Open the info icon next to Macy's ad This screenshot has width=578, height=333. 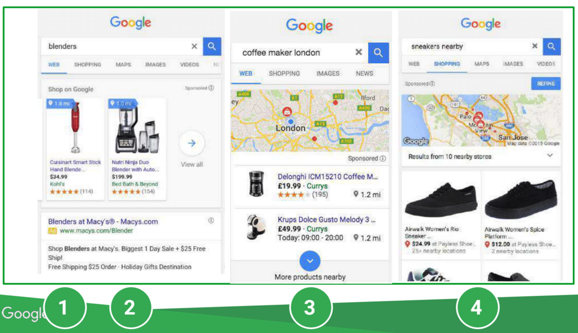(x=211, y=221)
